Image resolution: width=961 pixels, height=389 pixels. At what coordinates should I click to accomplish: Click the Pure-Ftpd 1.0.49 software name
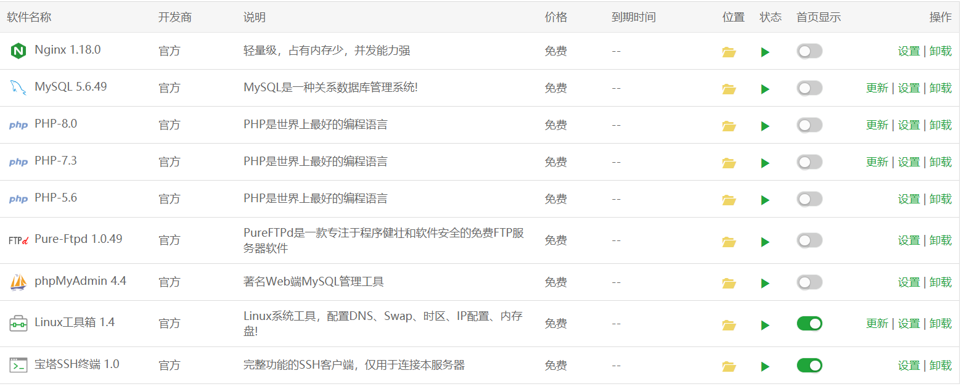[79, 239]
